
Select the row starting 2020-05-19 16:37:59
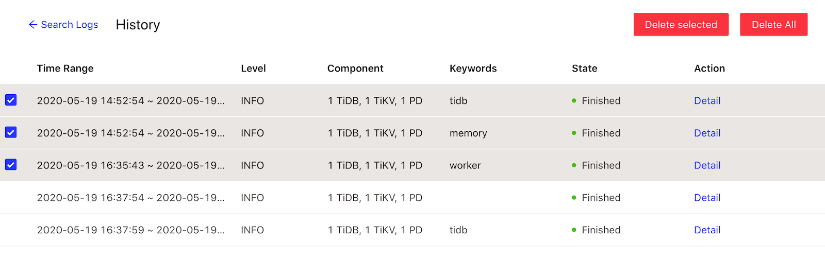(x=11, y=230)
